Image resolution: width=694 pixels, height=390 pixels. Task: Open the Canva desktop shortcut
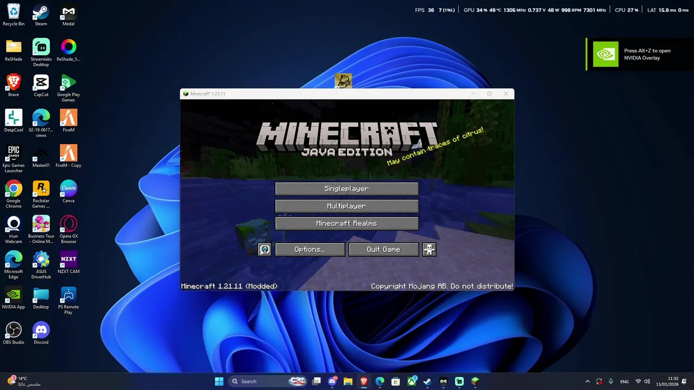[68, 192]
